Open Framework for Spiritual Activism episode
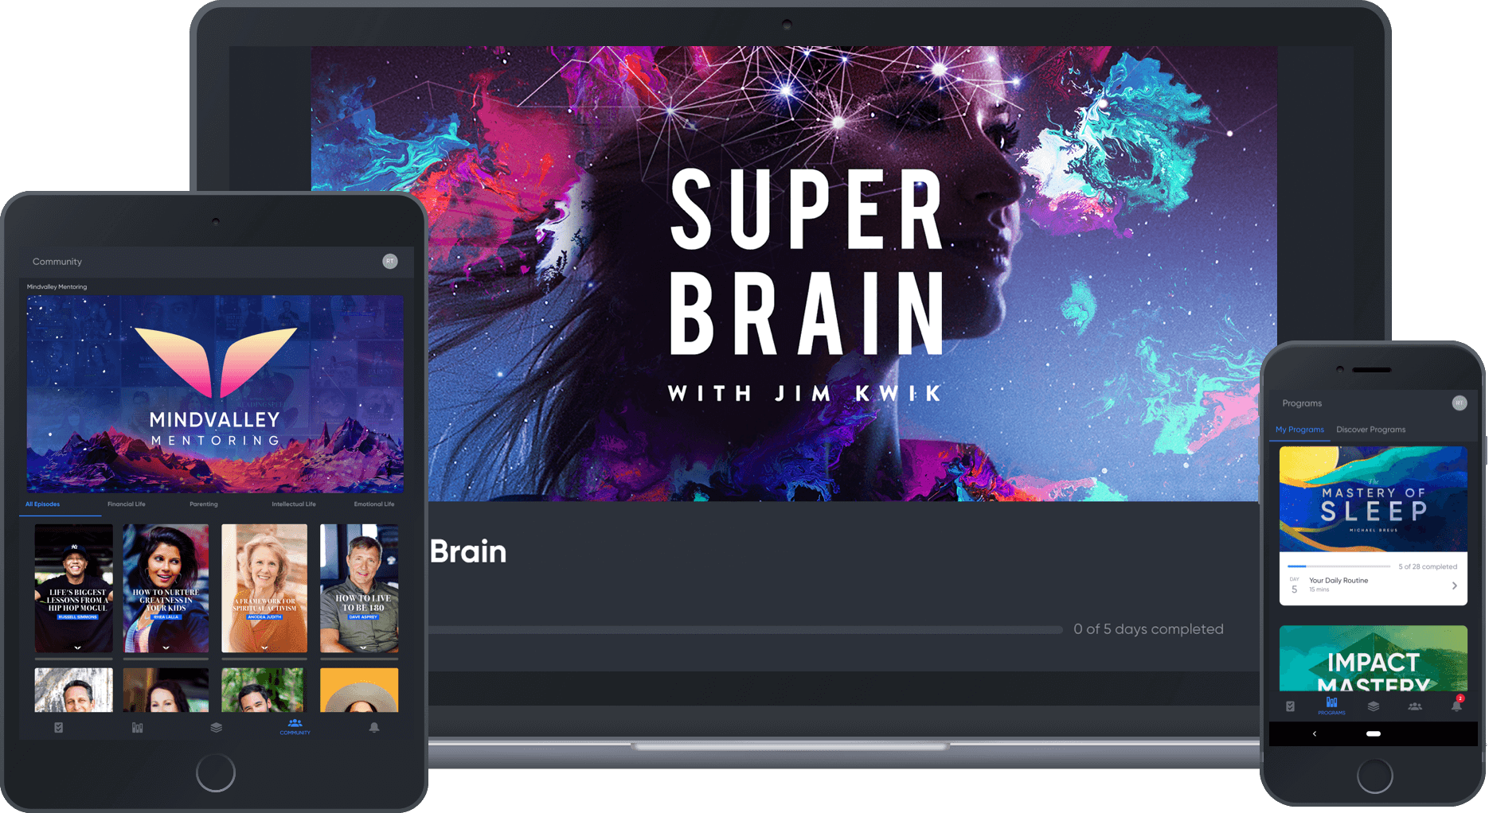The width and height of the screenshot is (1489, 813). coord(264,588)
